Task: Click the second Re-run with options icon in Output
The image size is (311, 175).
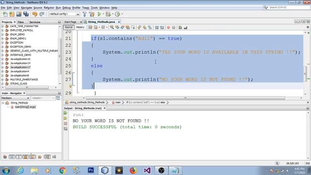Action: pos(66,118)
